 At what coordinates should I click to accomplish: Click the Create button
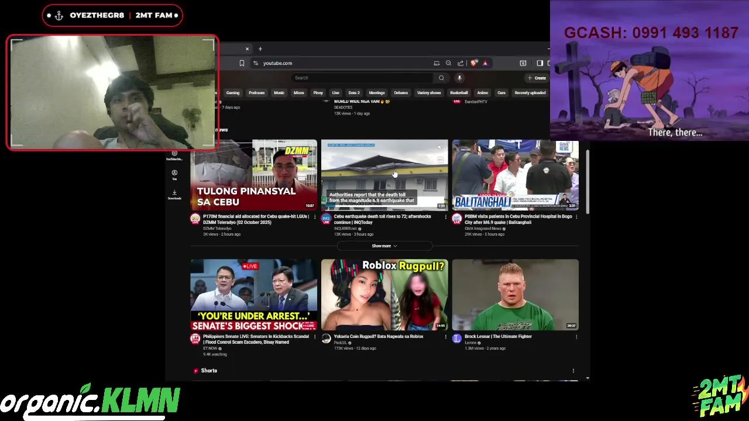[x=537, y=78]
